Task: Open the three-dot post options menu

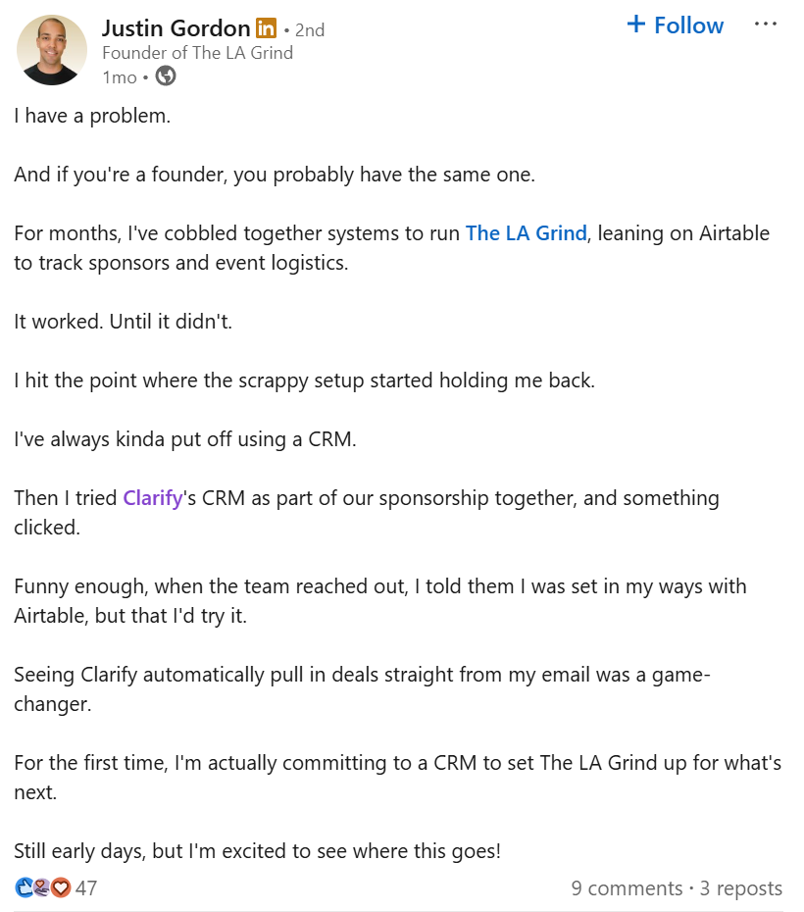Action: click(765, 24)
